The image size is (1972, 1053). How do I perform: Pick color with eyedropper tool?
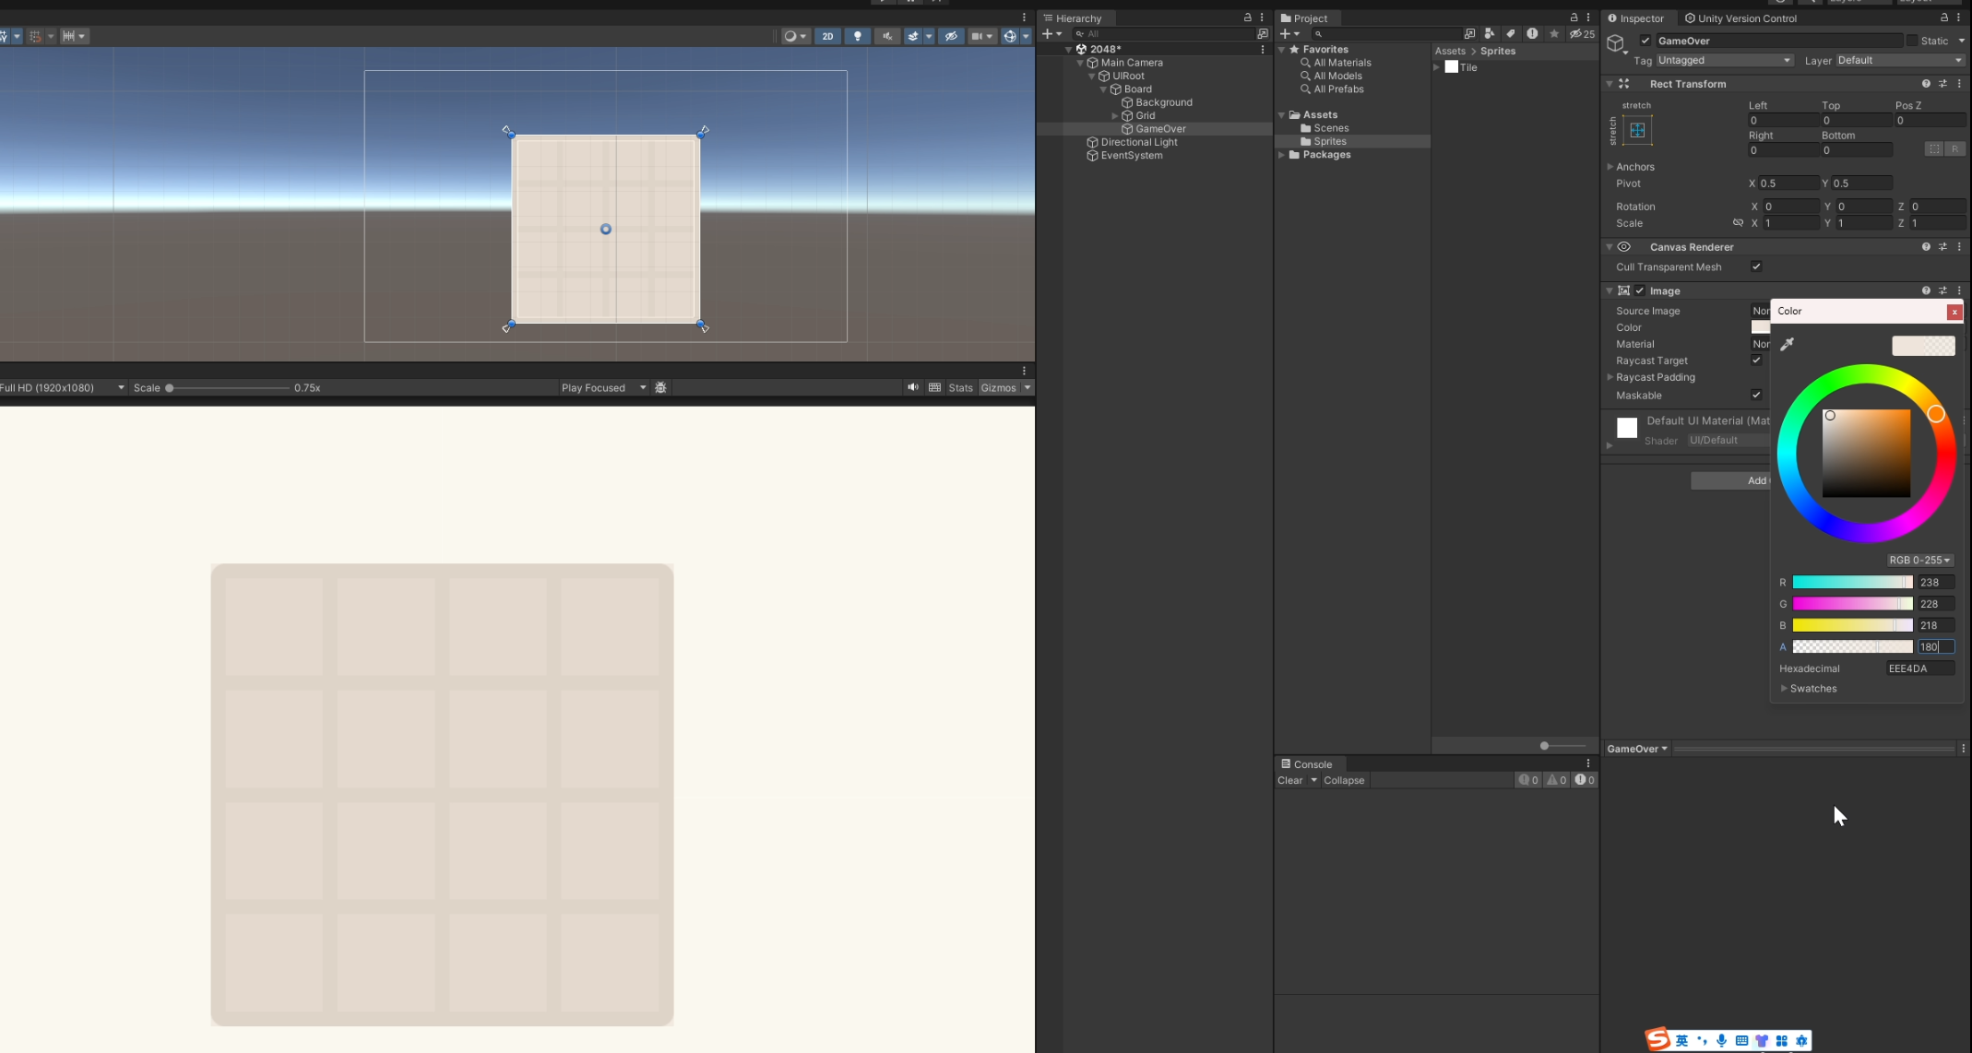(x=1787, y=344)
